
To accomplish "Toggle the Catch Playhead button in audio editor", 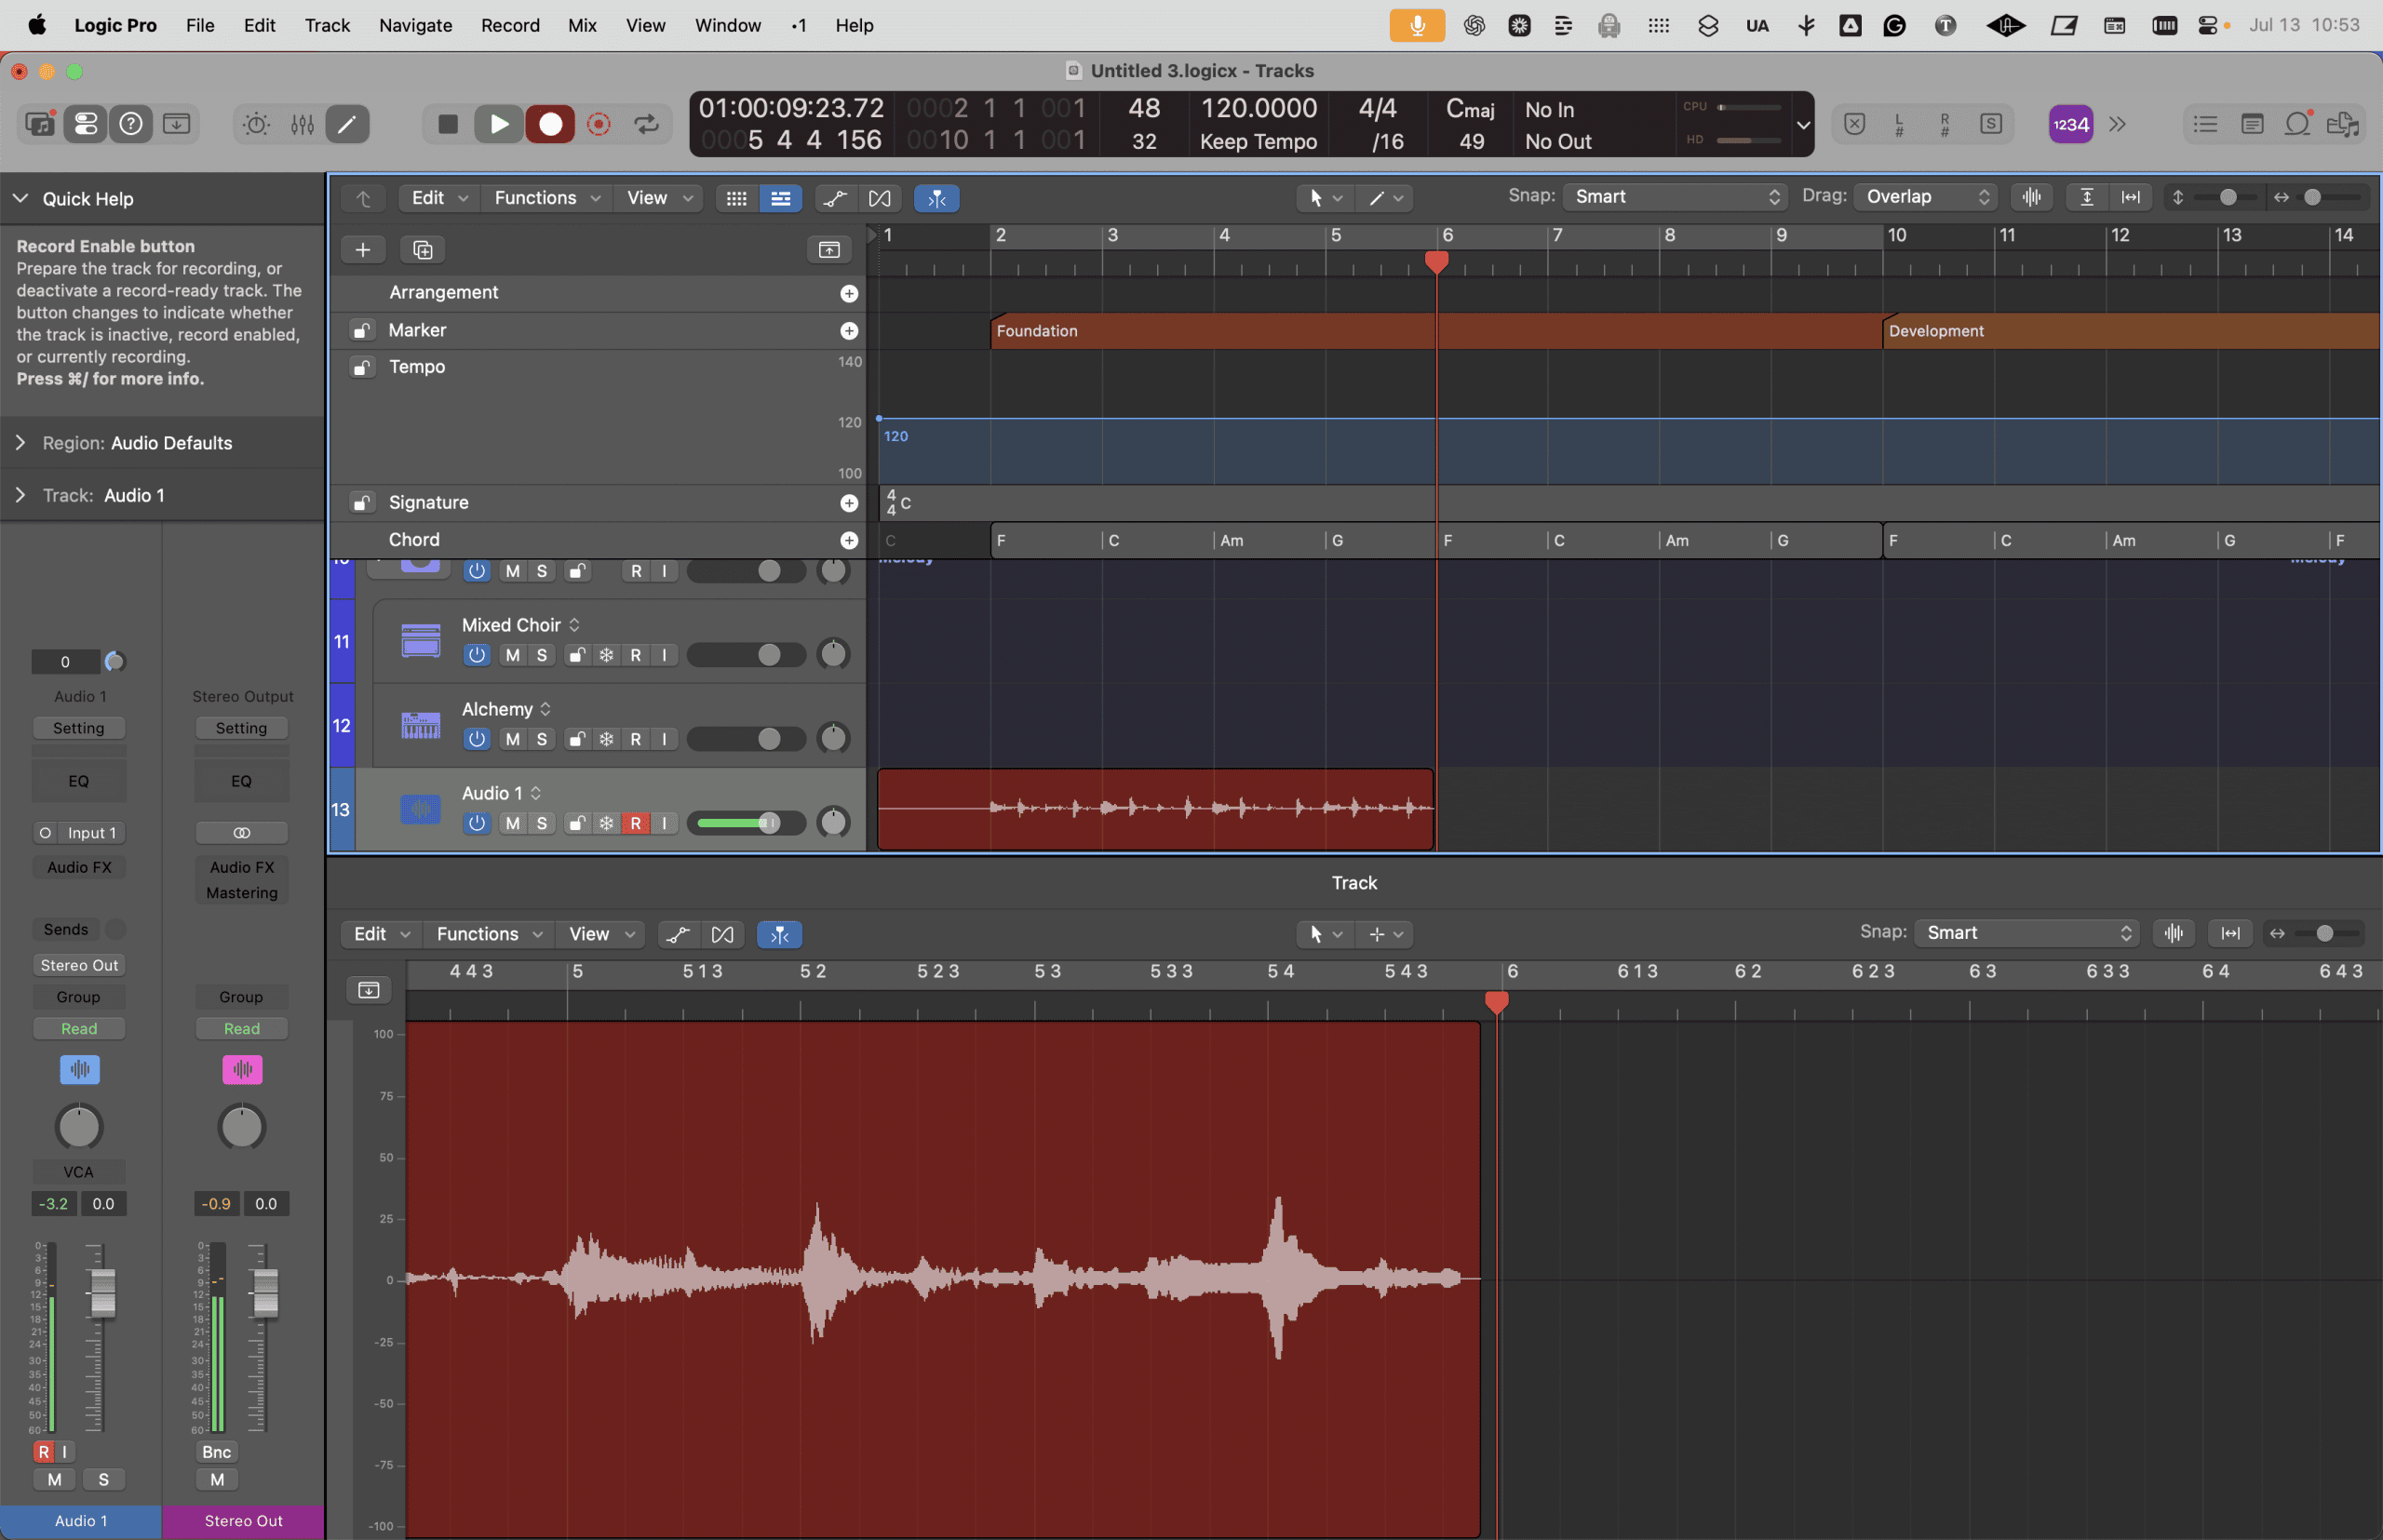I will click(779, 934).
